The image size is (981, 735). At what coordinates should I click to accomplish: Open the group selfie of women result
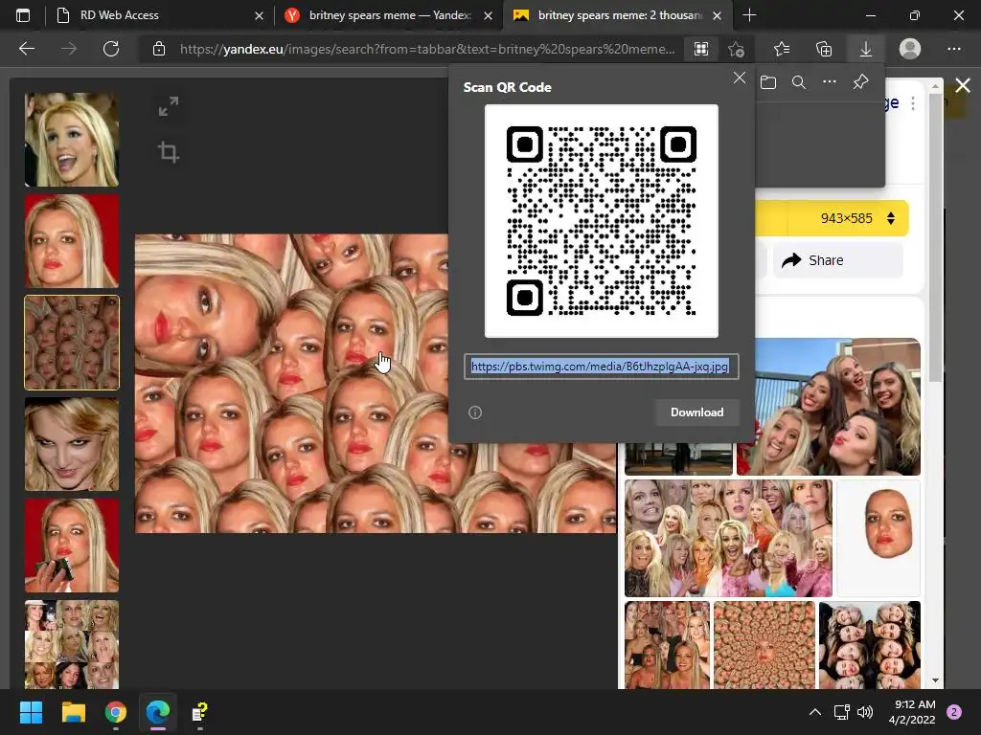[x=829, y=406]
